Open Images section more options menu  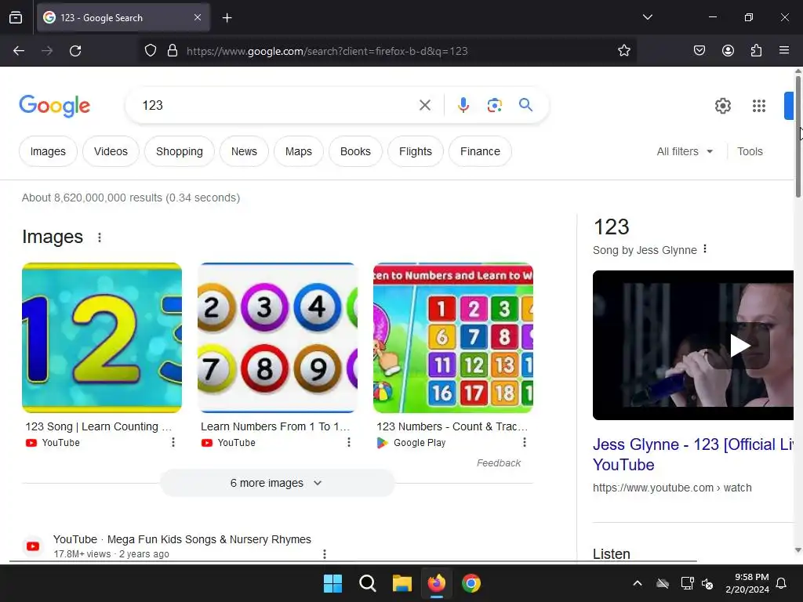click(x=100, y=238)
